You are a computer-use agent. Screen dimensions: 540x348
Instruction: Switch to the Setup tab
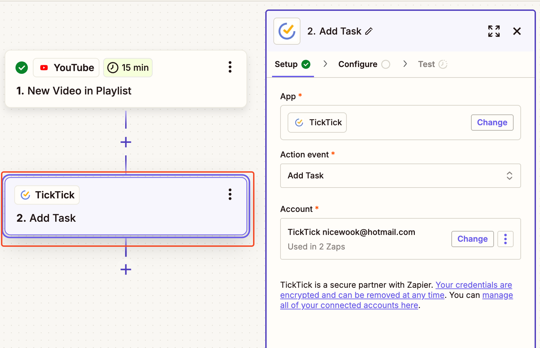coord(293,64)
